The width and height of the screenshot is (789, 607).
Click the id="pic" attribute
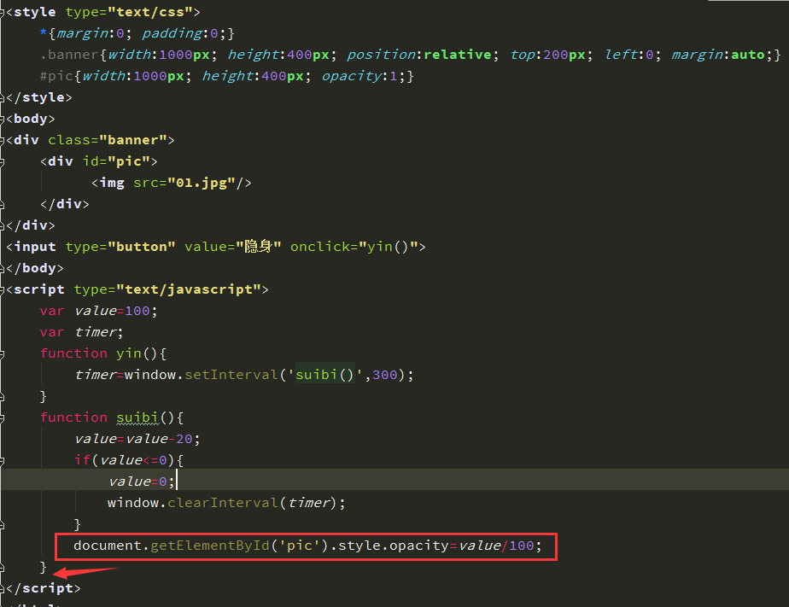point(116,162)
